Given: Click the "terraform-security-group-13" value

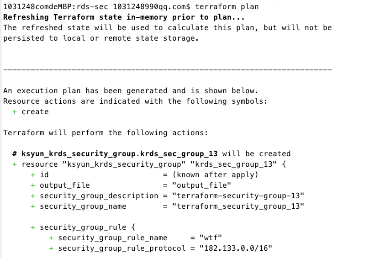Looking at the screenshot, I should (238, 196).
